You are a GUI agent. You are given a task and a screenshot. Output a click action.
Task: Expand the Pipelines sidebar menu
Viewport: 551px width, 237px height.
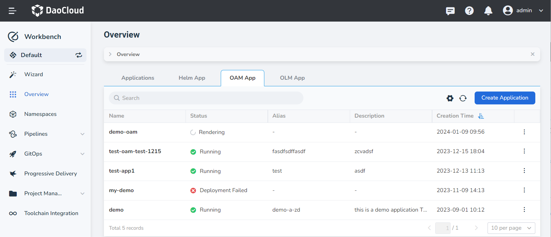click(82, 134)
